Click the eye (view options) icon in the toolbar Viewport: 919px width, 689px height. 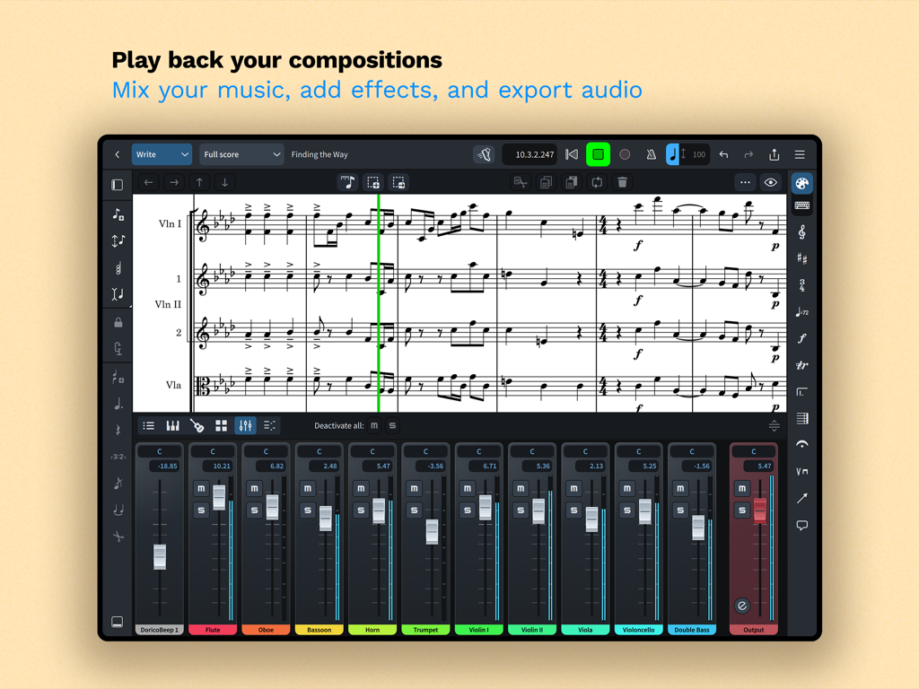(x=771, y=182)
